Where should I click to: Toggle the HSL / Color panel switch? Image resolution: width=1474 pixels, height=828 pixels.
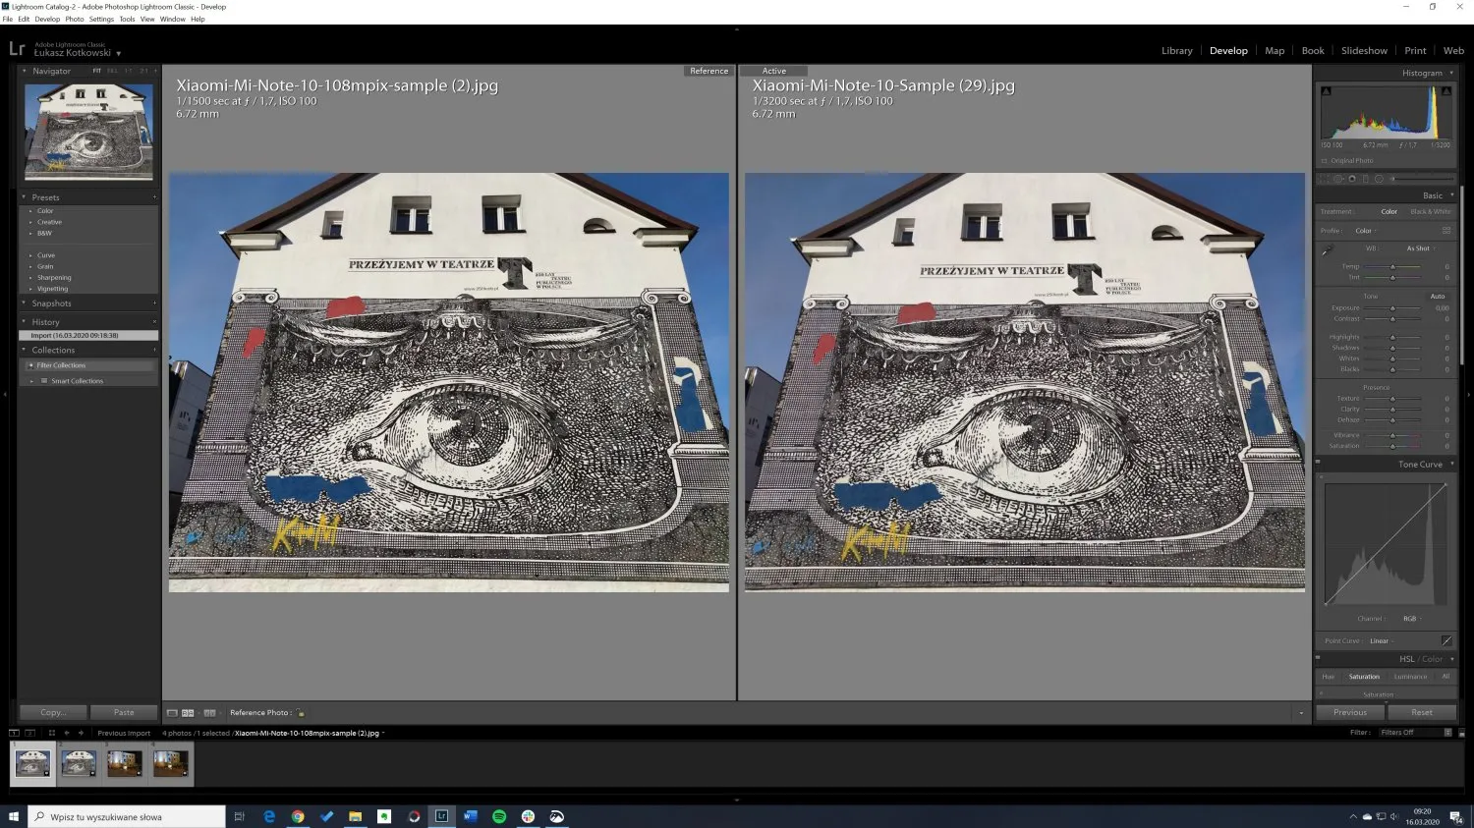click(x=1318, y=657)
